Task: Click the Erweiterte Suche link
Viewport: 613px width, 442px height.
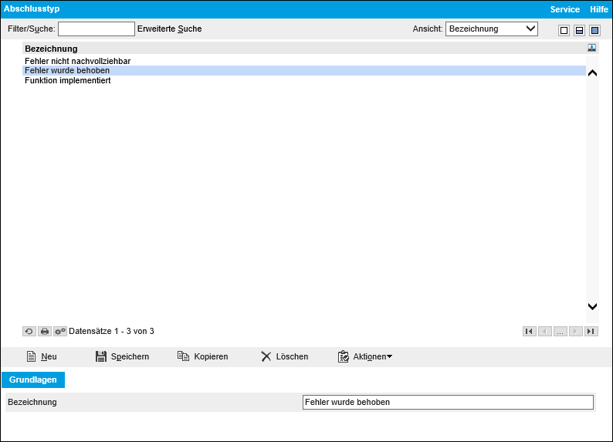Action: [169, 29]
